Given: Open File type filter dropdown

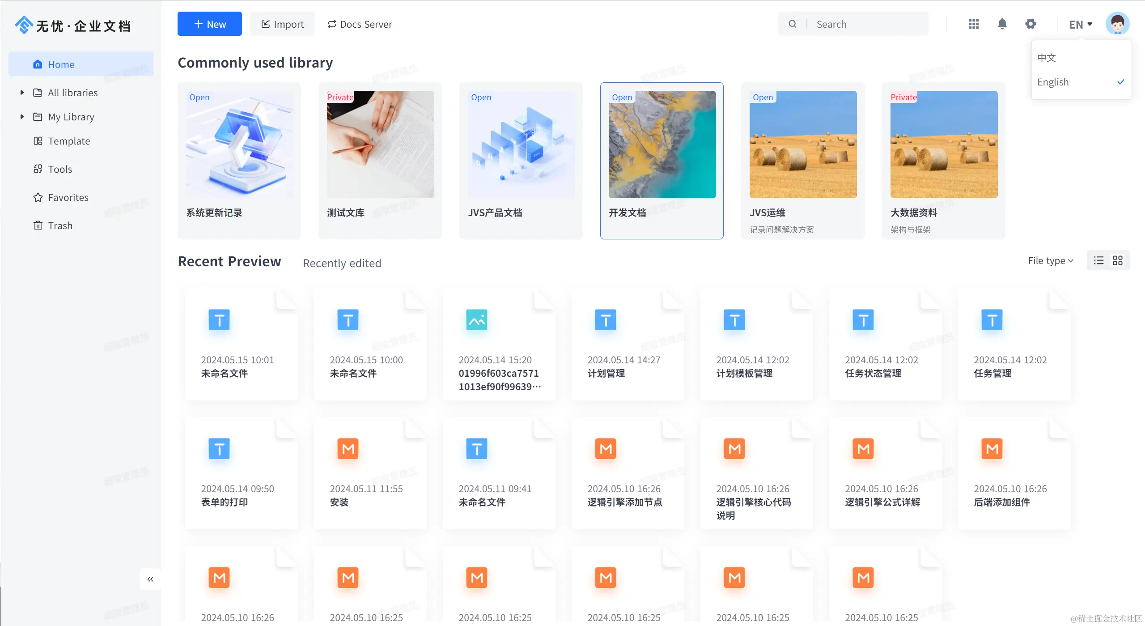Looking at the screenshot, I should (x=1050, y=260).
